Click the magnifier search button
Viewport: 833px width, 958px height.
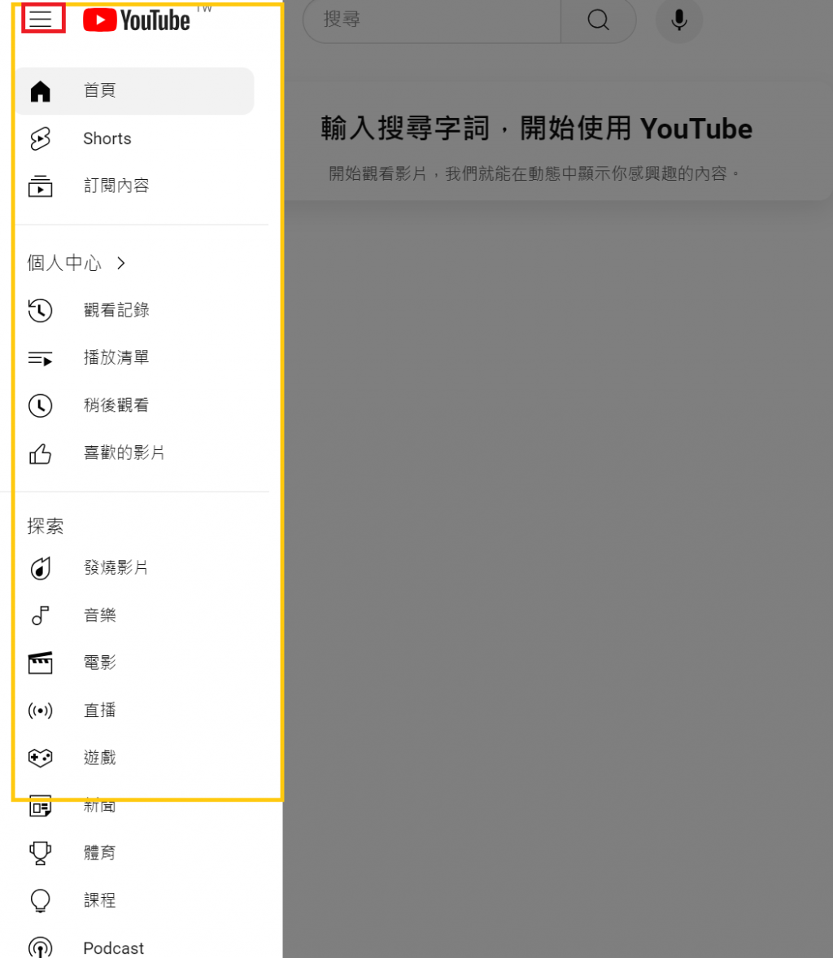(599, 20)
